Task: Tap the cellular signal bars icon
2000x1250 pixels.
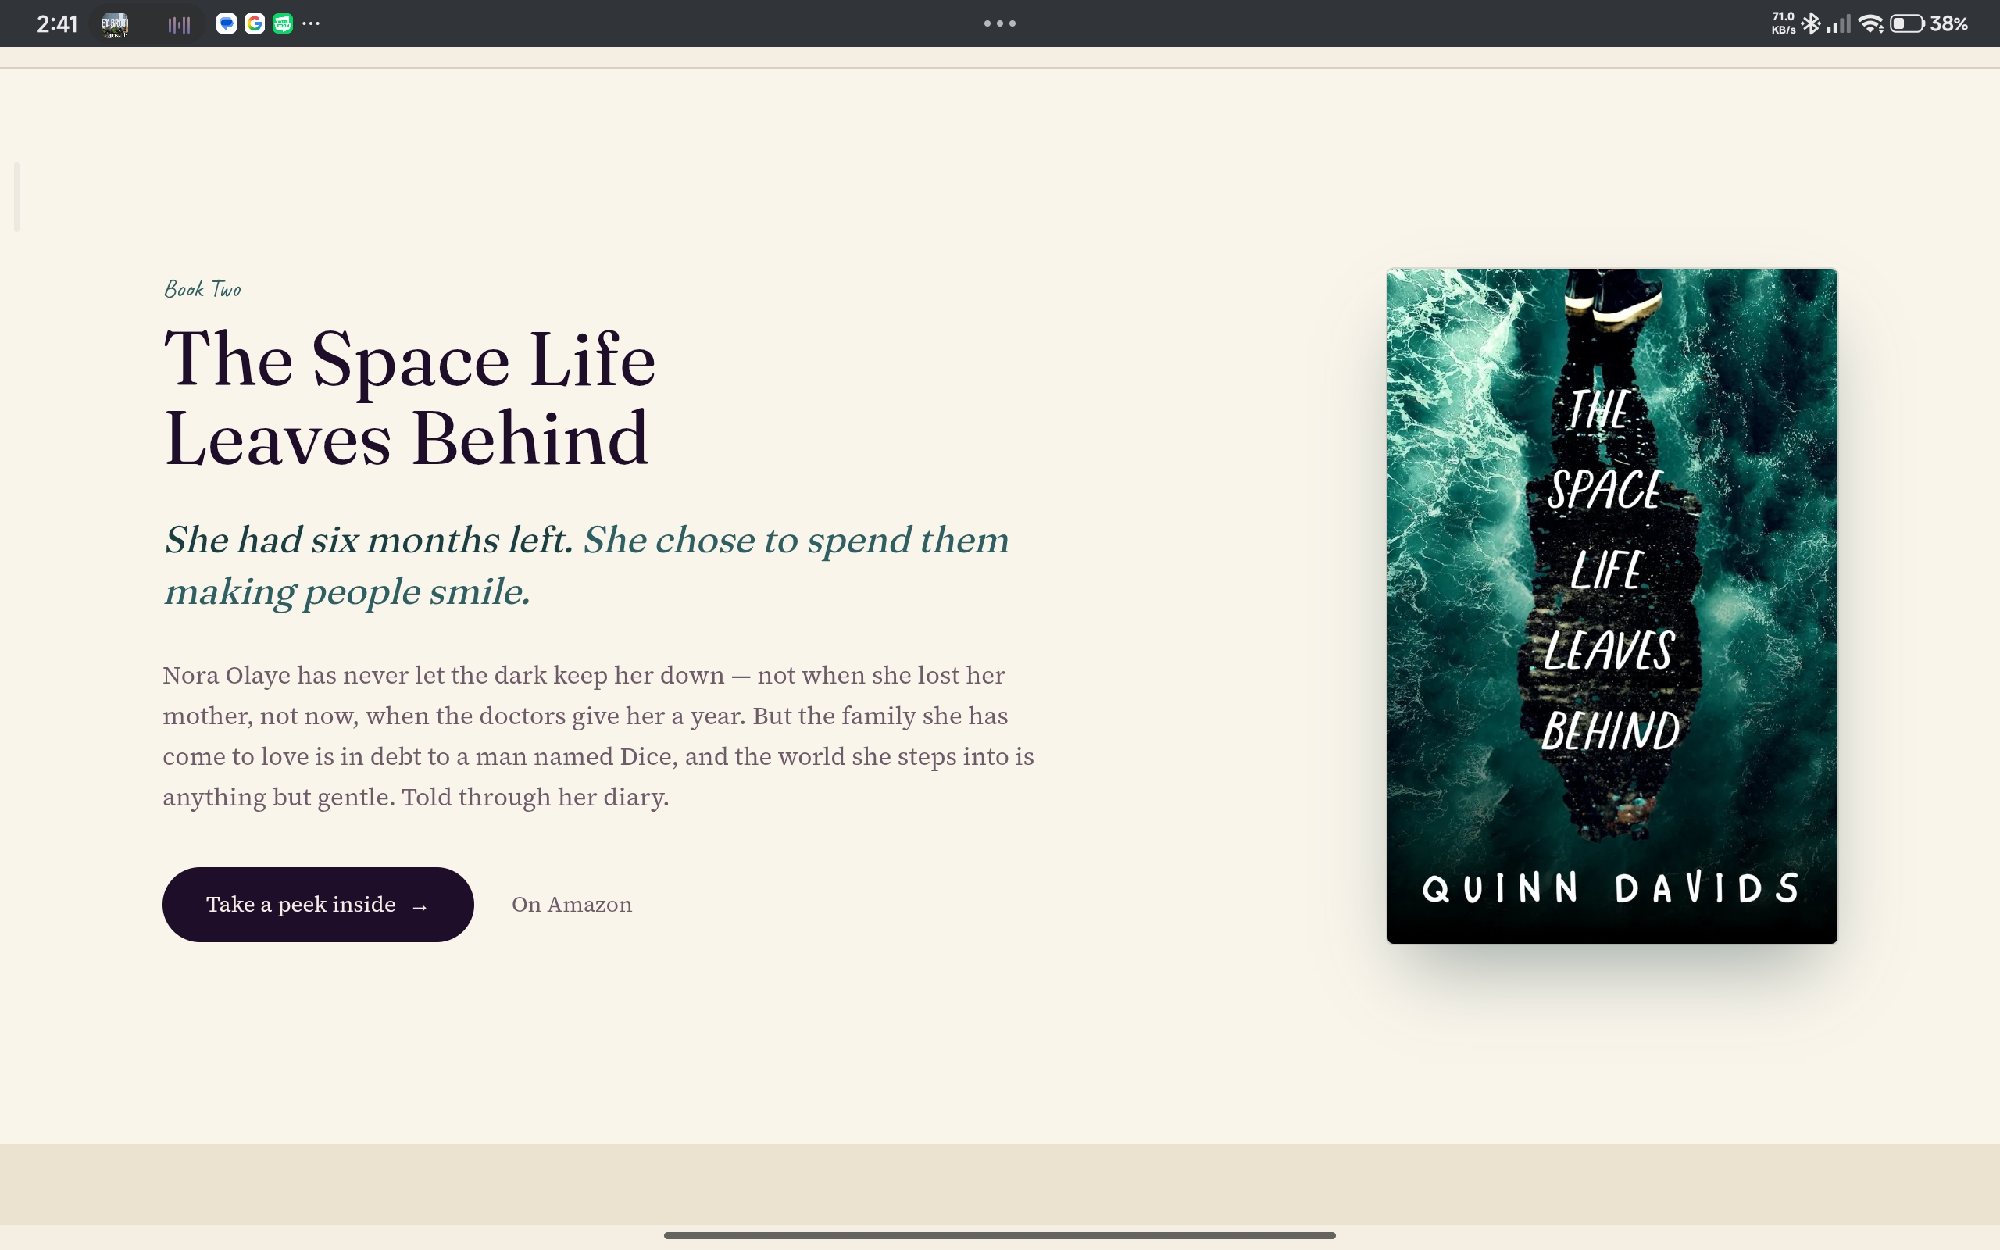Action: click(x=1838, y=24)
